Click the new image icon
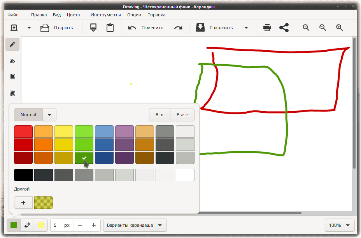 click(x=14, y=28)
